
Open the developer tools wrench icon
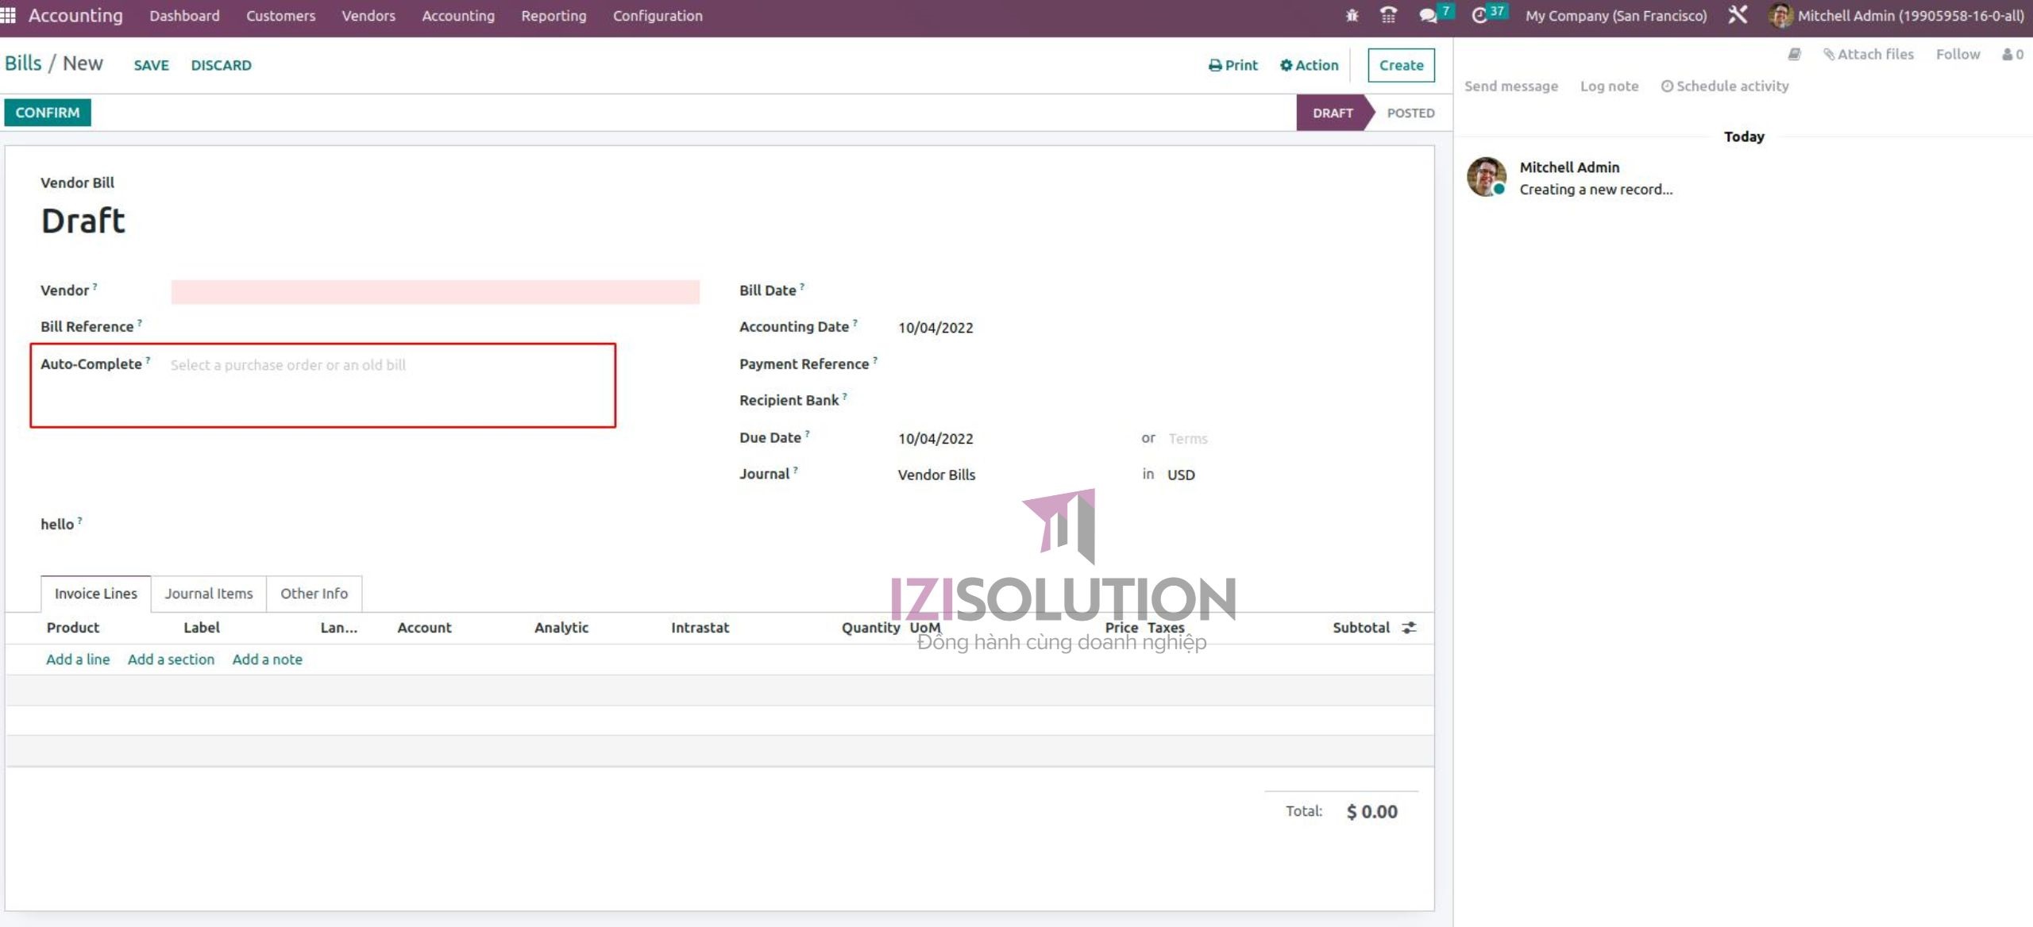[x=1738, y=15]
